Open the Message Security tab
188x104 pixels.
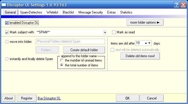click(x=91, y=12)
